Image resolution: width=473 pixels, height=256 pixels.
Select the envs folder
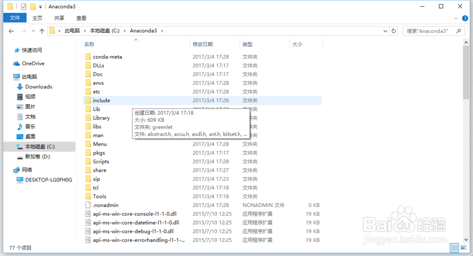tap(98, 83)
